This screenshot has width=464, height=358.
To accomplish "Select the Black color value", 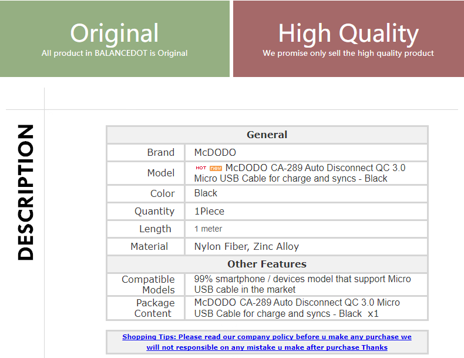I will coord(206,193).
